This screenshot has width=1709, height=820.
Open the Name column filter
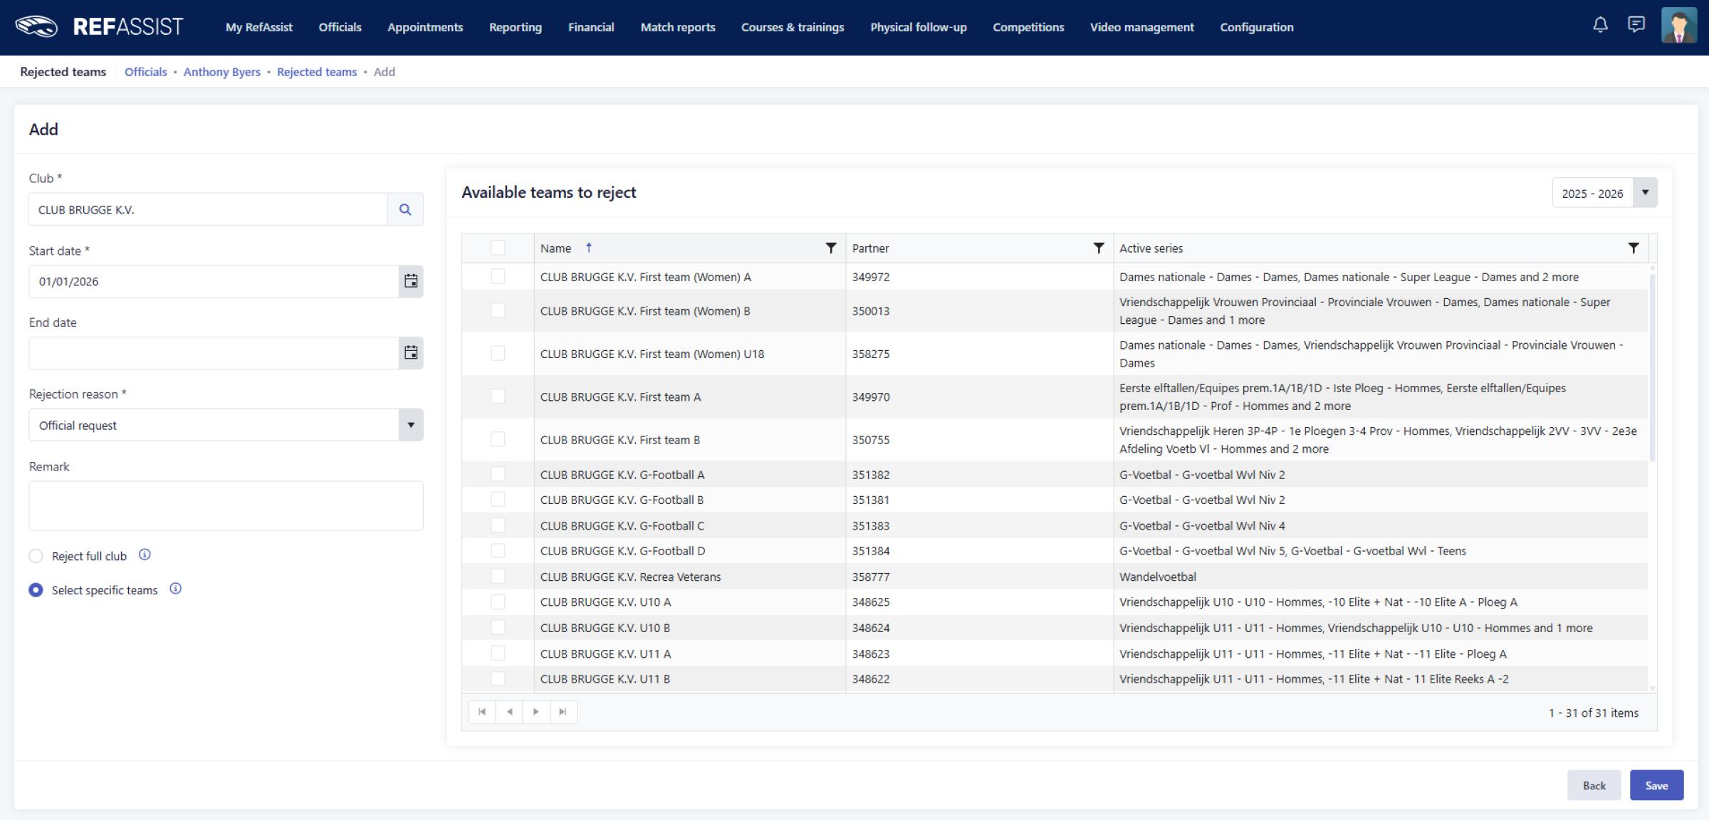coord(830,248)
